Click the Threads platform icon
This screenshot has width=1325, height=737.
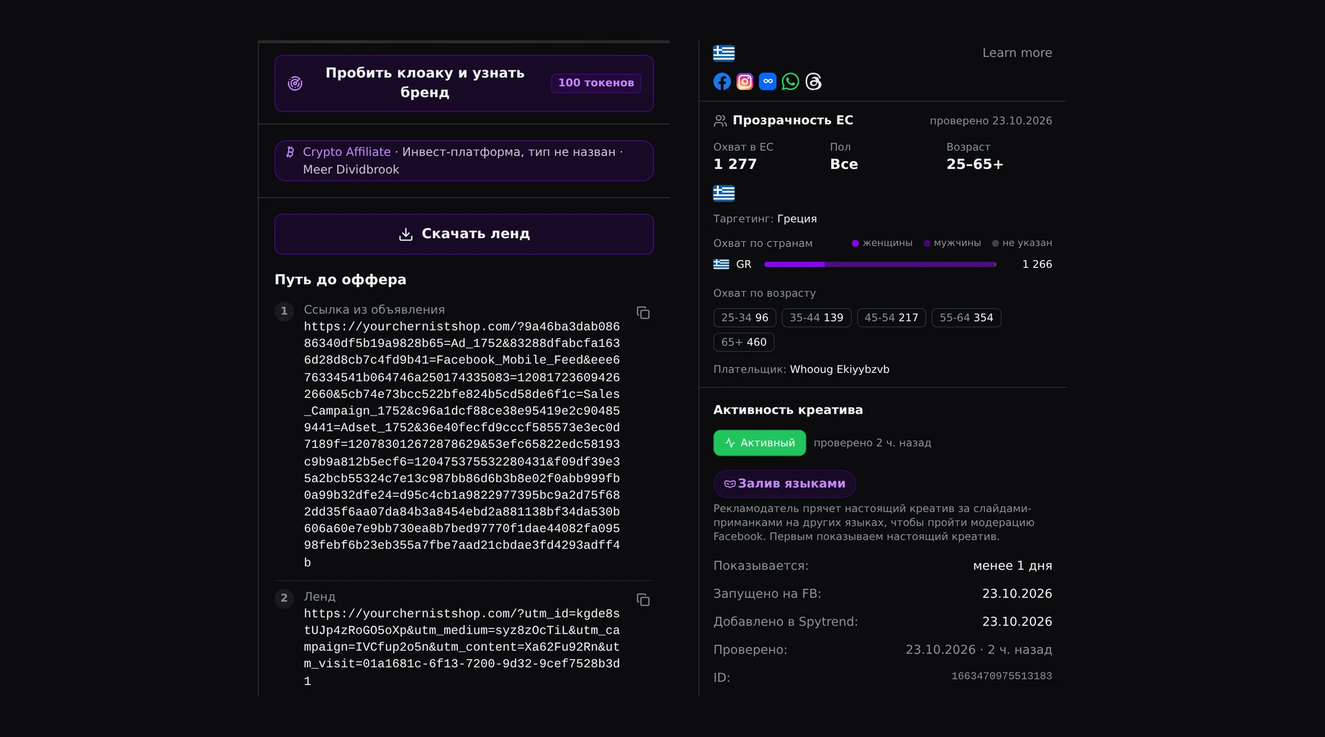[814, 81]
